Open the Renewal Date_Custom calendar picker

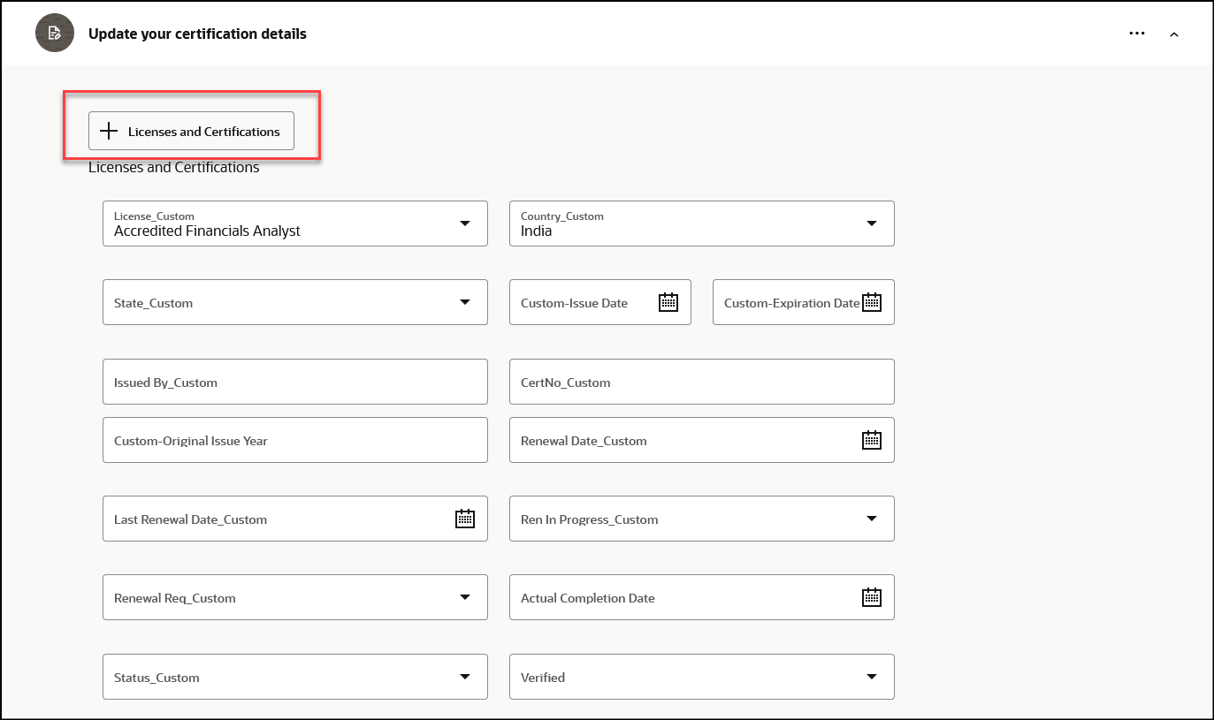tap(872, 440)
